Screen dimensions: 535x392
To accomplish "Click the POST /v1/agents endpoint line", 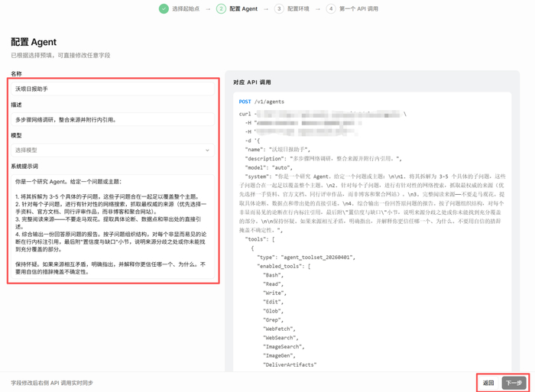I will 261,102.
